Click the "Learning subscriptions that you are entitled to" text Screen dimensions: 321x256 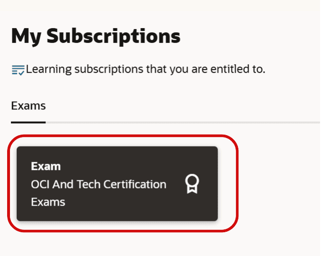pyautogui.click(x=145, y=69)
